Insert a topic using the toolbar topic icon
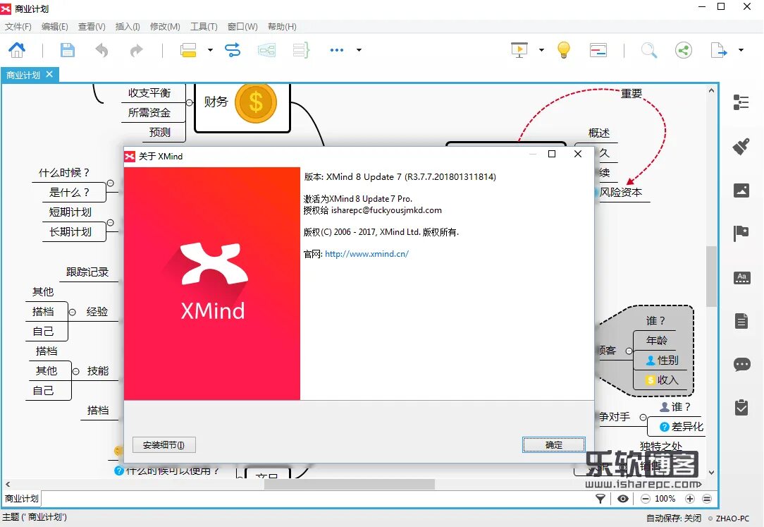764x527 pixels. 188,49
